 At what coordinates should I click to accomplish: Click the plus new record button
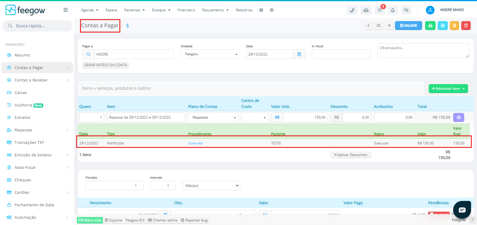click(x=389, y=26)
